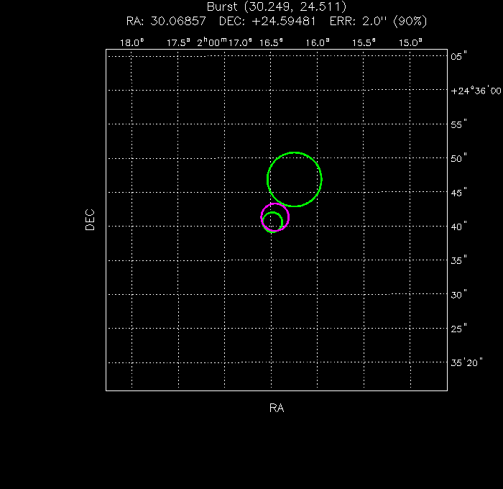Click the "2h00m17.0s" RA tick label
503x489 pixels.
click(x=224, y=42)
